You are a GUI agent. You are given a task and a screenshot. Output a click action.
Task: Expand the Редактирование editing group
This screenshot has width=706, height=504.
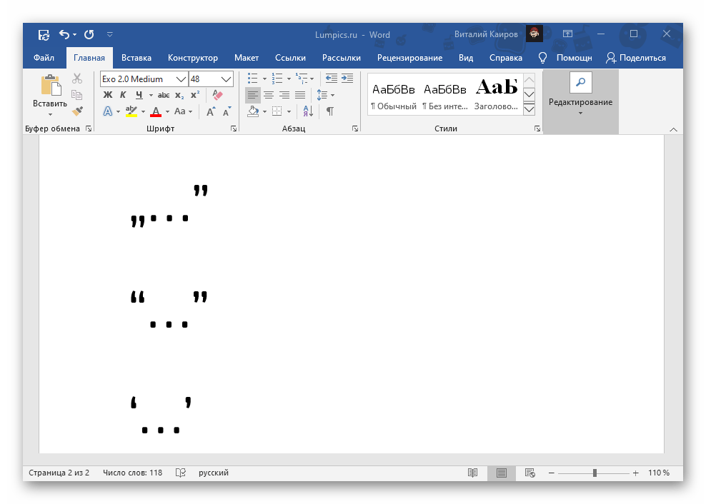click(580, 101)
